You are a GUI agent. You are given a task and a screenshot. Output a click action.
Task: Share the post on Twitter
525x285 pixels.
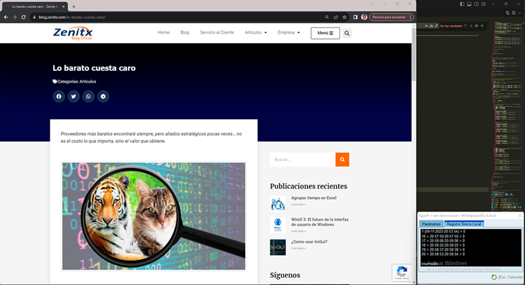[74, 97]
